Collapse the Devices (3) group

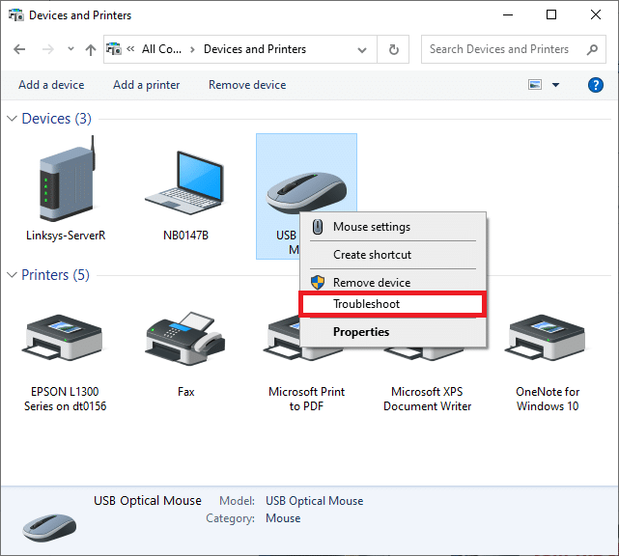[x=13, y=119]
